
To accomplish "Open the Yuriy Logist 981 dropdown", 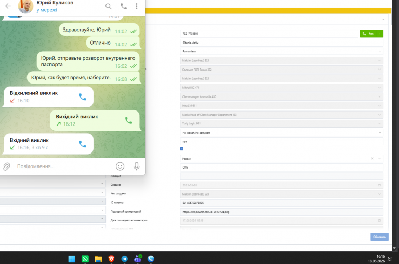I will click(282, 124).
